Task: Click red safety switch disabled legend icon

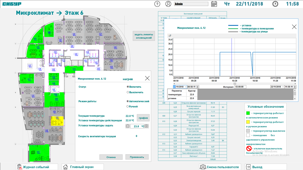Action: point(249,148)
